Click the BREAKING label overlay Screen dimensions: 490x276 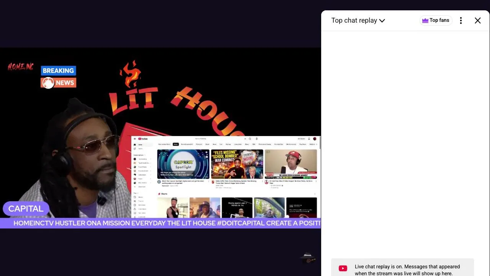tap(58, 71)
